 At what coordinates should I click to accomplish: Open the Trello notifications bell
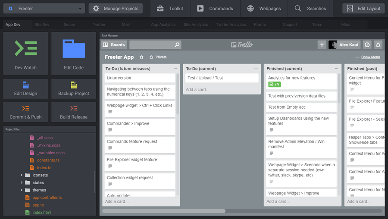(378, 45)
